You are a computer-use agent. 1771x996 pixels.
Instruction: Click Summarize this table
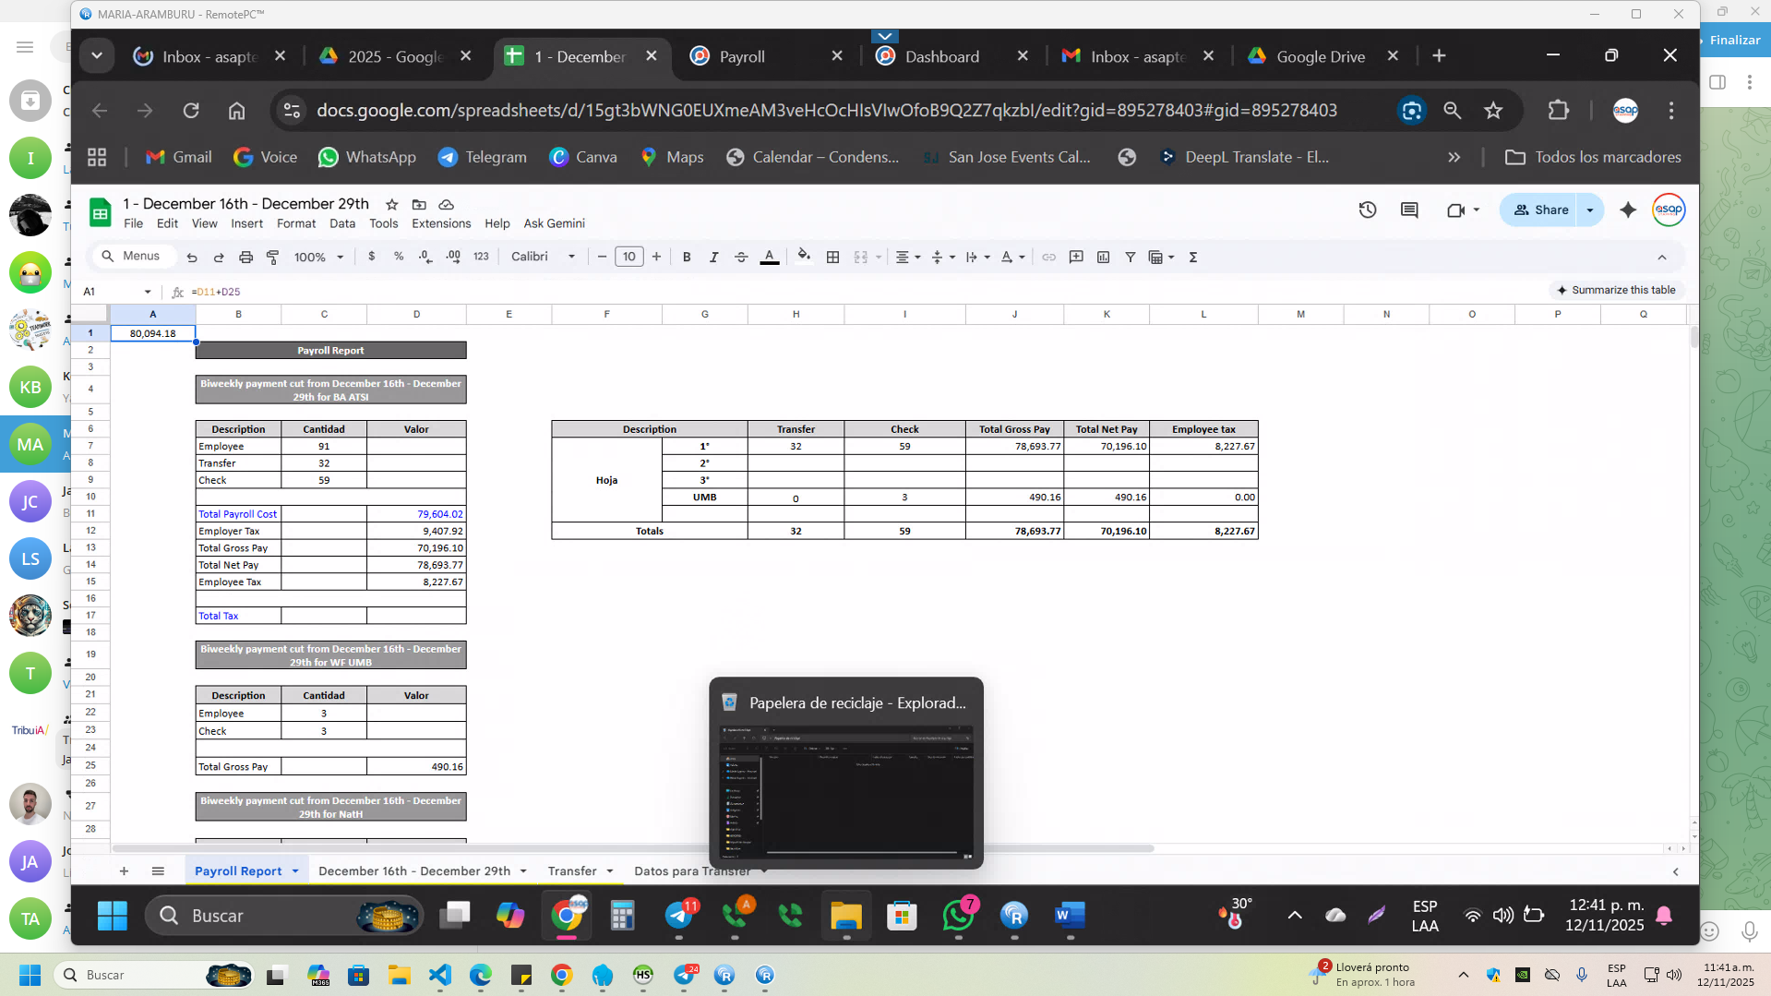coord(1615,290)
